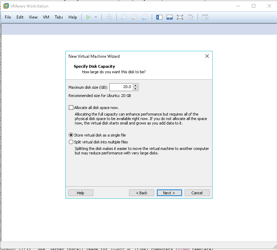Open the View menu
Image resolution: width=277 pixels, height=250 pixels.
[33, 17]
